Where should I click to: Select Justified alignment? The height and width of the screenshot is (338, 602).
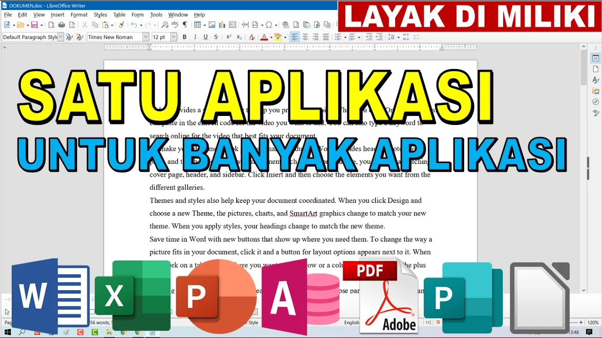pos(325,37)
